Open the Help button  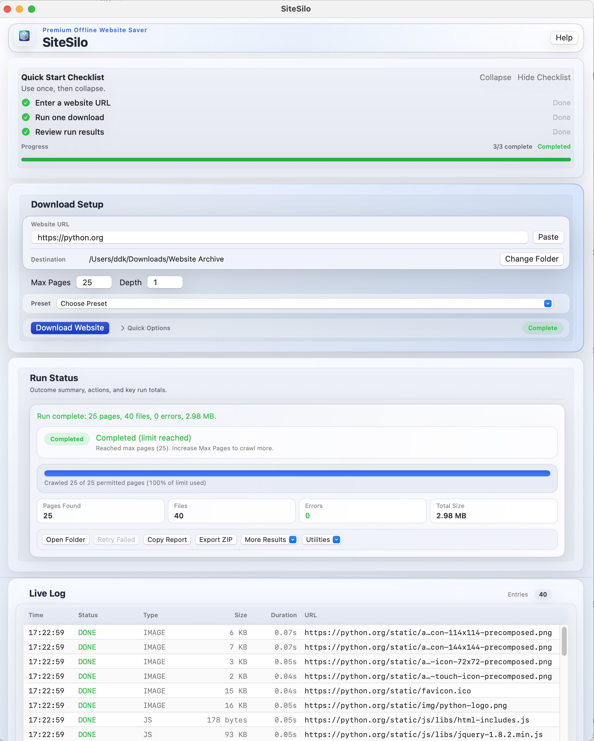(x=564, y=37)
